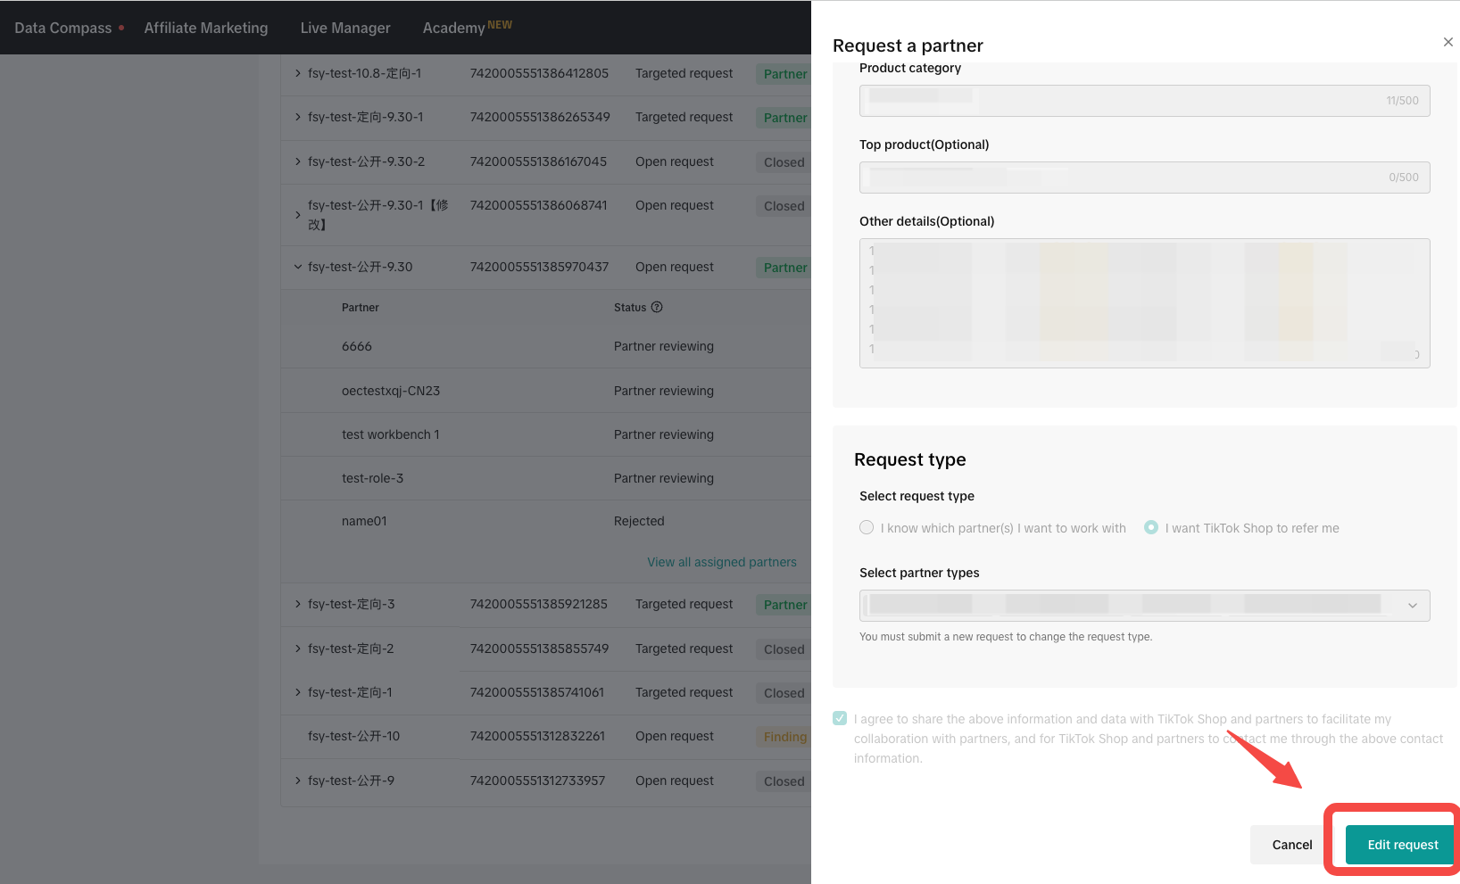Collapse the fsy-test-公开-9.30 row
The width and height of the screenshot is (1460, 884).
tap(298, 267)
